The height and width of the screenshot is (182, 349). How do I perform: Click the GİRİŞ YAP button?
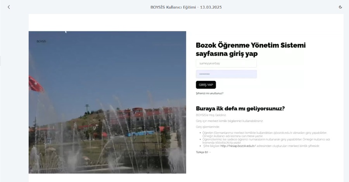(x=206, y=85)
